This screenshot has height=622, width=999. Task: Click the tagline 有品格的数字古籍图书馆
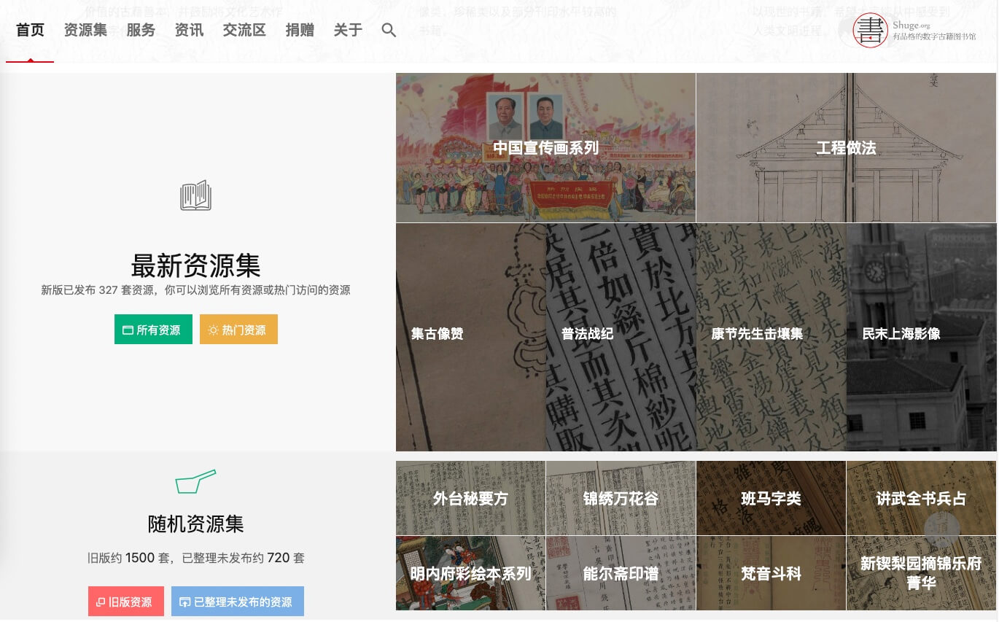934,36
